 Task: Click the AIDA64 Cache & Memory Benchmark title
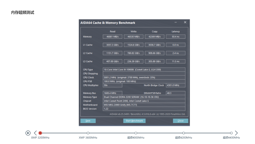pos(108,23)
